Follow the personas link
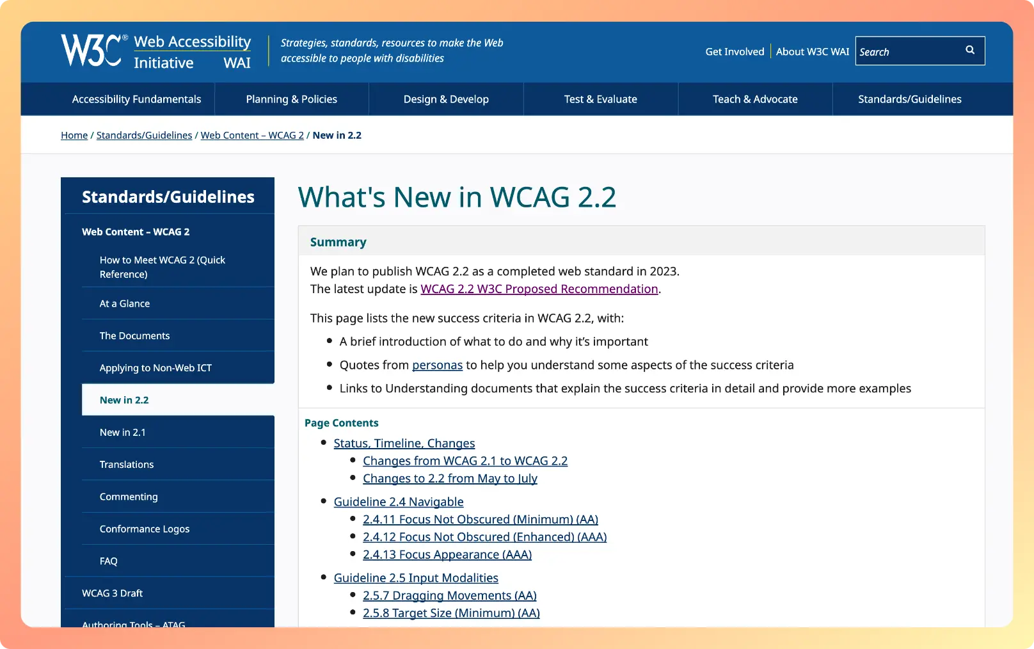This screenshot has height=649, width=1034. [437, 365]
